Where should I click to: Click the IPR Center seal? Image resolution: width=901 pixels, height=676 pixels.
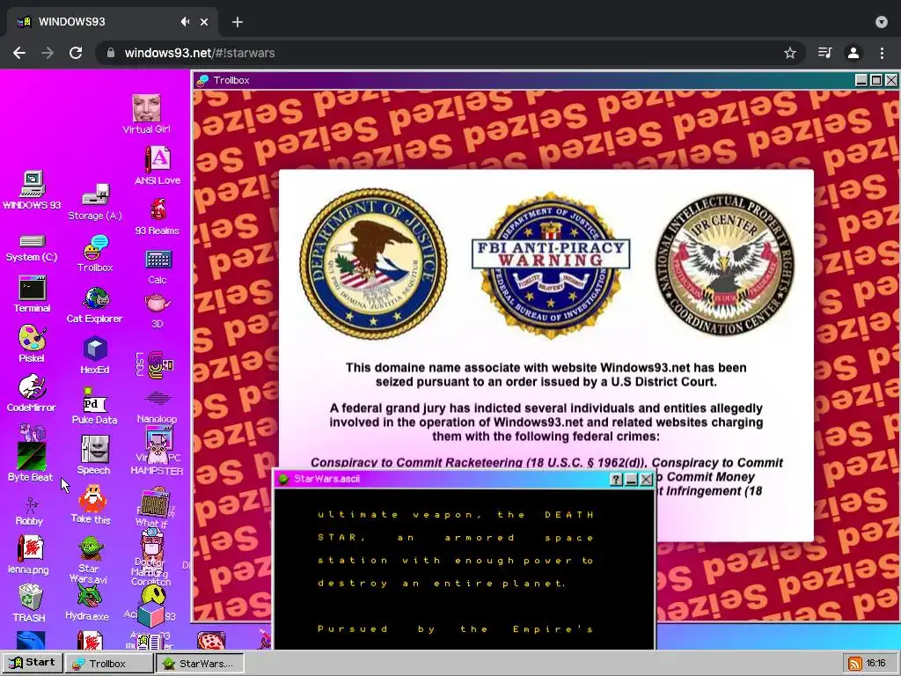point(725,264)
